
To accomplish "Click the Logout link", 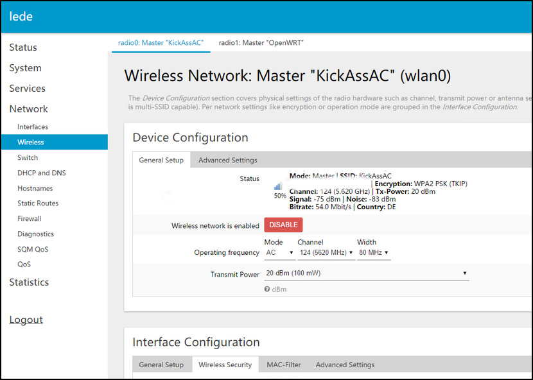I will point(26,319).
